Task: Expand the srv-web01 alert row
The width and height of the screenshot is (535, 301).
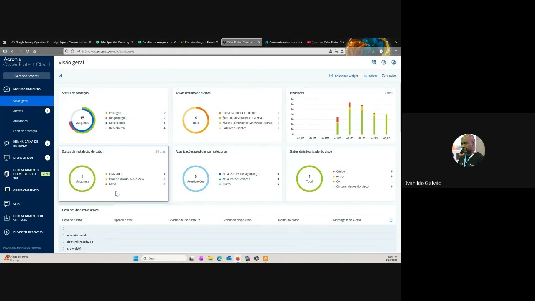Action: pyautogui.click(x=64, y=248)
